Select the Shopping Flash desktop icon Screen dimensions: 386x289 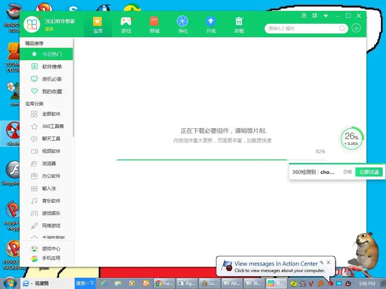pyautogui.click(x=10, y=173)
